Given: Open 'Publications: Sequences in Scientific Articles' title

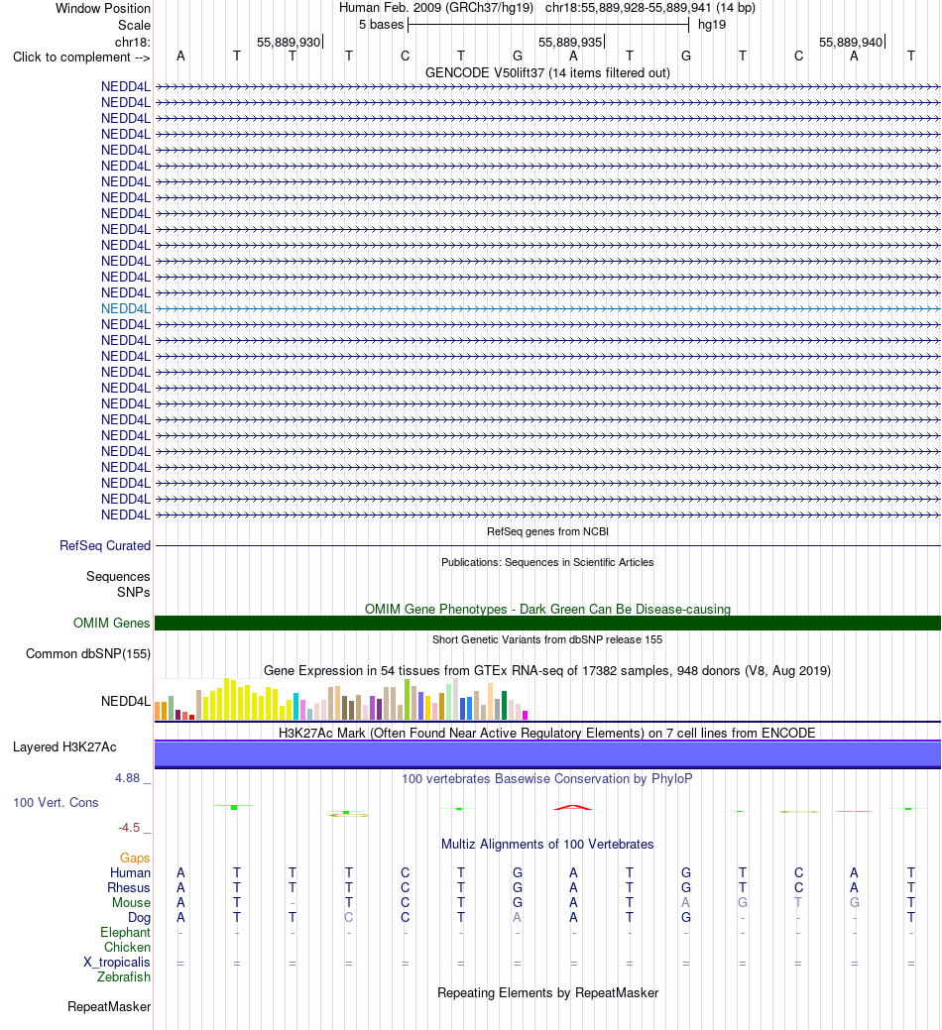Looking at the screenshot, I should click(548, 562).
